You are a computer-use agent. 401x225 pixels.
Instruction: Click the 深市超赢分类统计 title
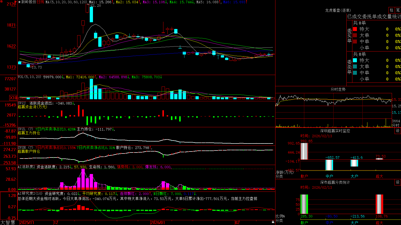point(335,182)
